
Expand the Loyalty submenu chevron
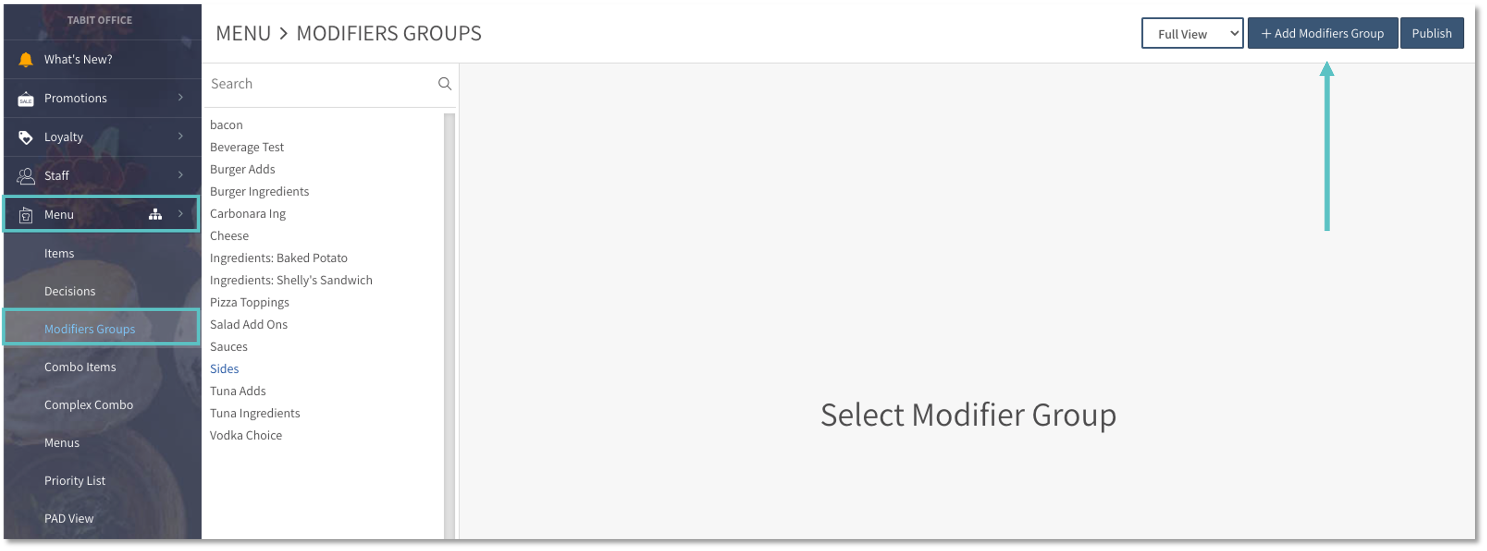pyautogui.click(x=181, y=136)
